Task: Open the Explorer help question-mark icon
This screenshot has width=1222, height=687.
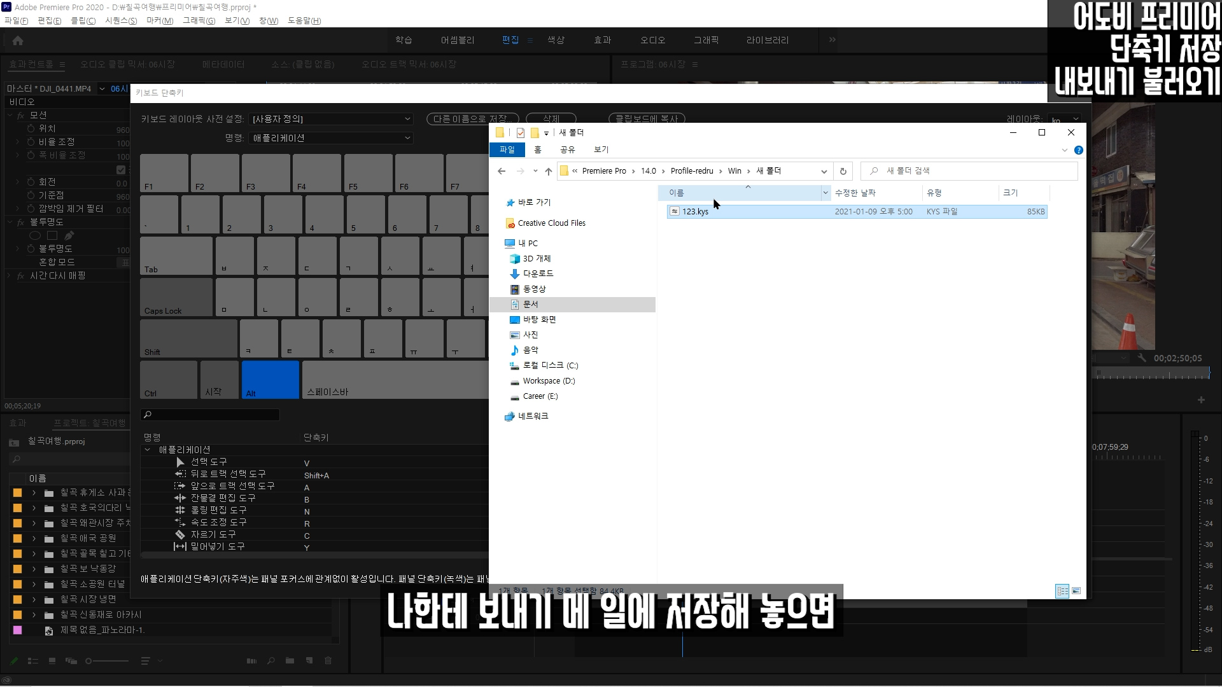Action: point(1078,150)
